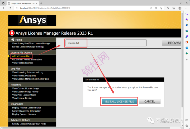This screenshot has height=129, width=190.
Task: Select the Ansys License Management Center tab
Action: 23,3
